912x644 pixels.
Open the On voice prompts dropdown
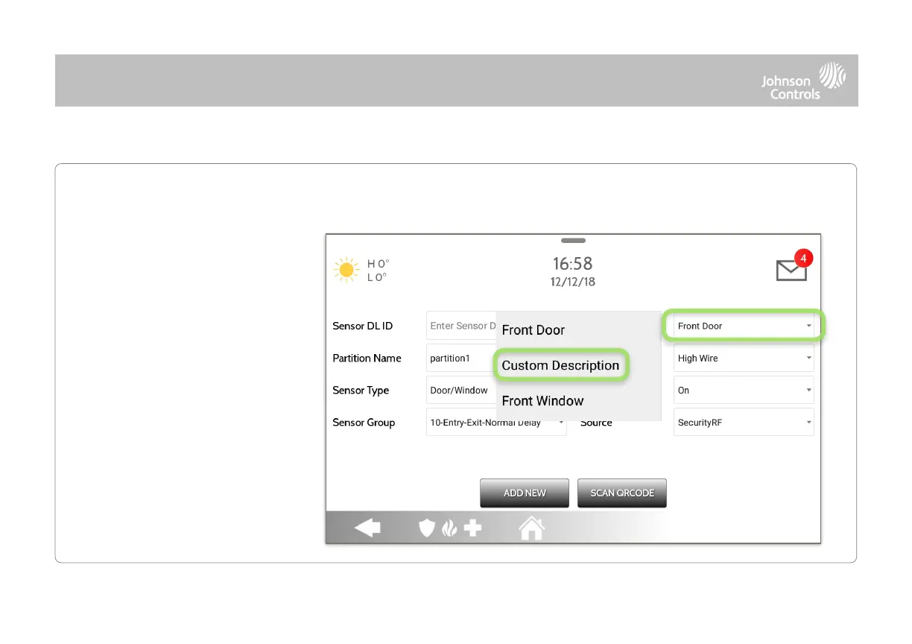click(744, 391)
